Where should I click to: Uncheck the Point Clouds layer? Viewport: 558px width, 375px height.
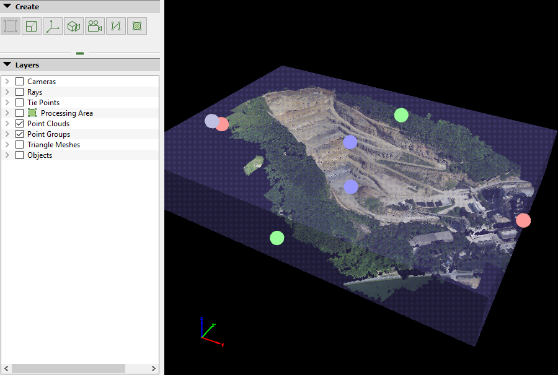[20, 124]
